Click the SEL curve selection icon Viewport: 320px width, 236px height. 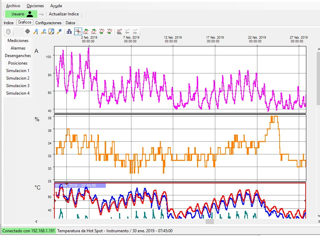click(119, 32)
